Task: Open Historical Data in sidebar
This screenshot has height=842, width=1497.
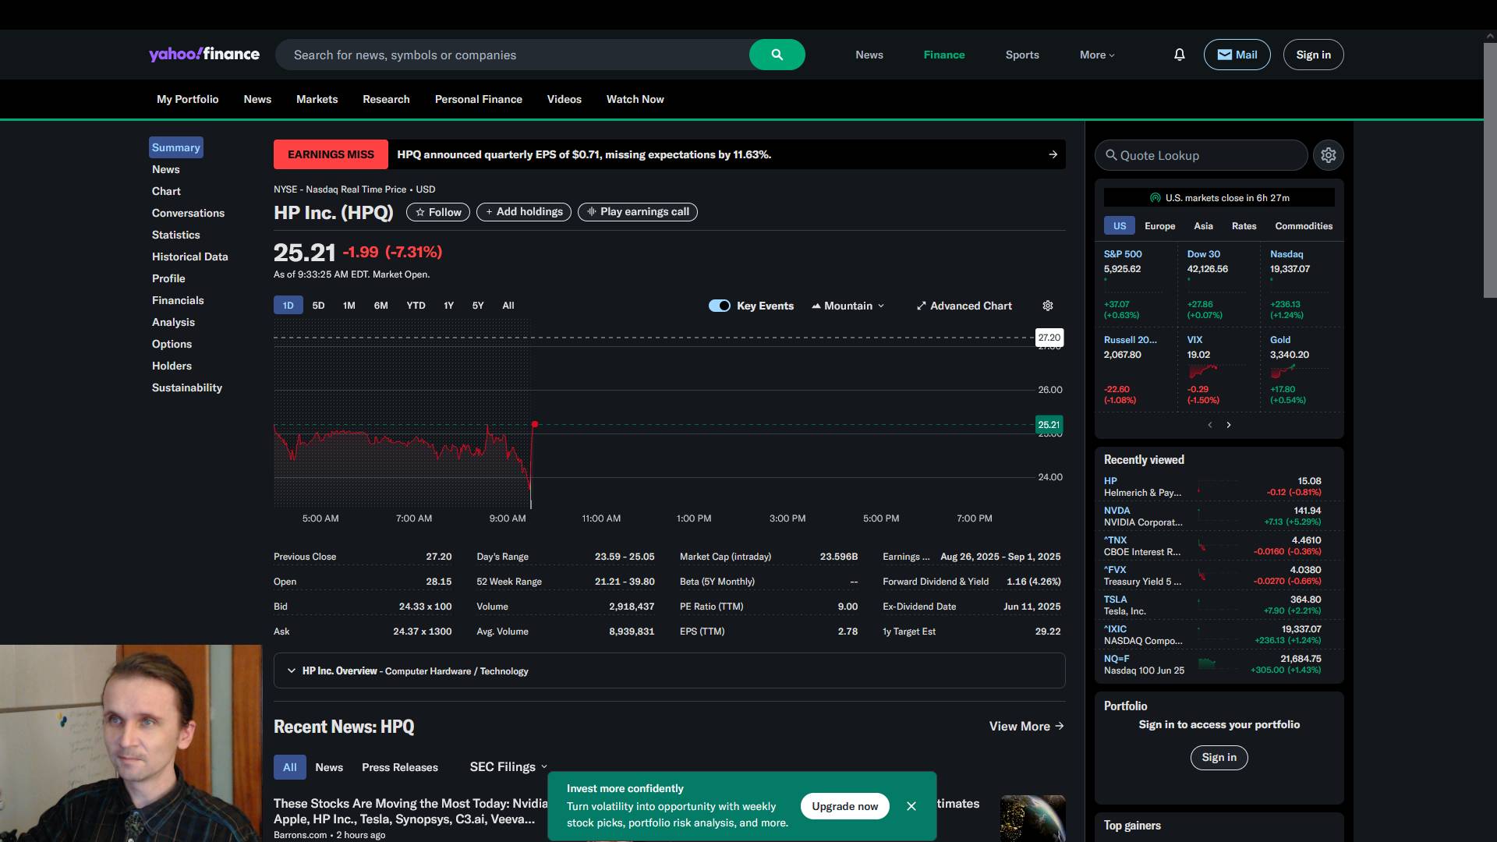Action: point(189,256)
